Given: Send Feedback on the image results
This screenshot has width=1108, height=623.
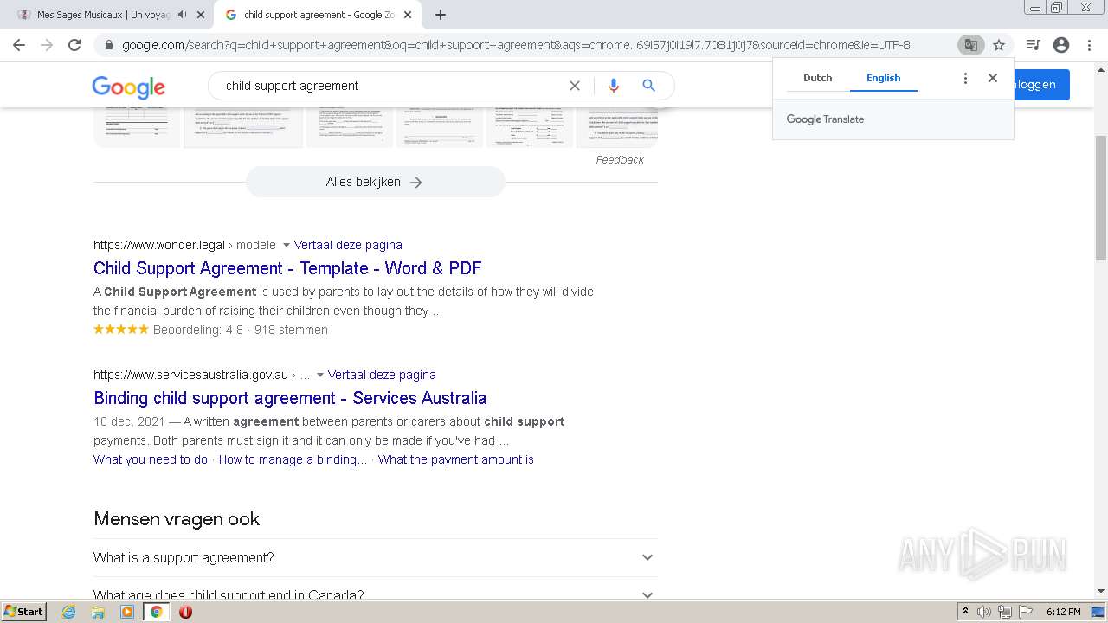Looking at the screenshot, I should tap(620, 160).
